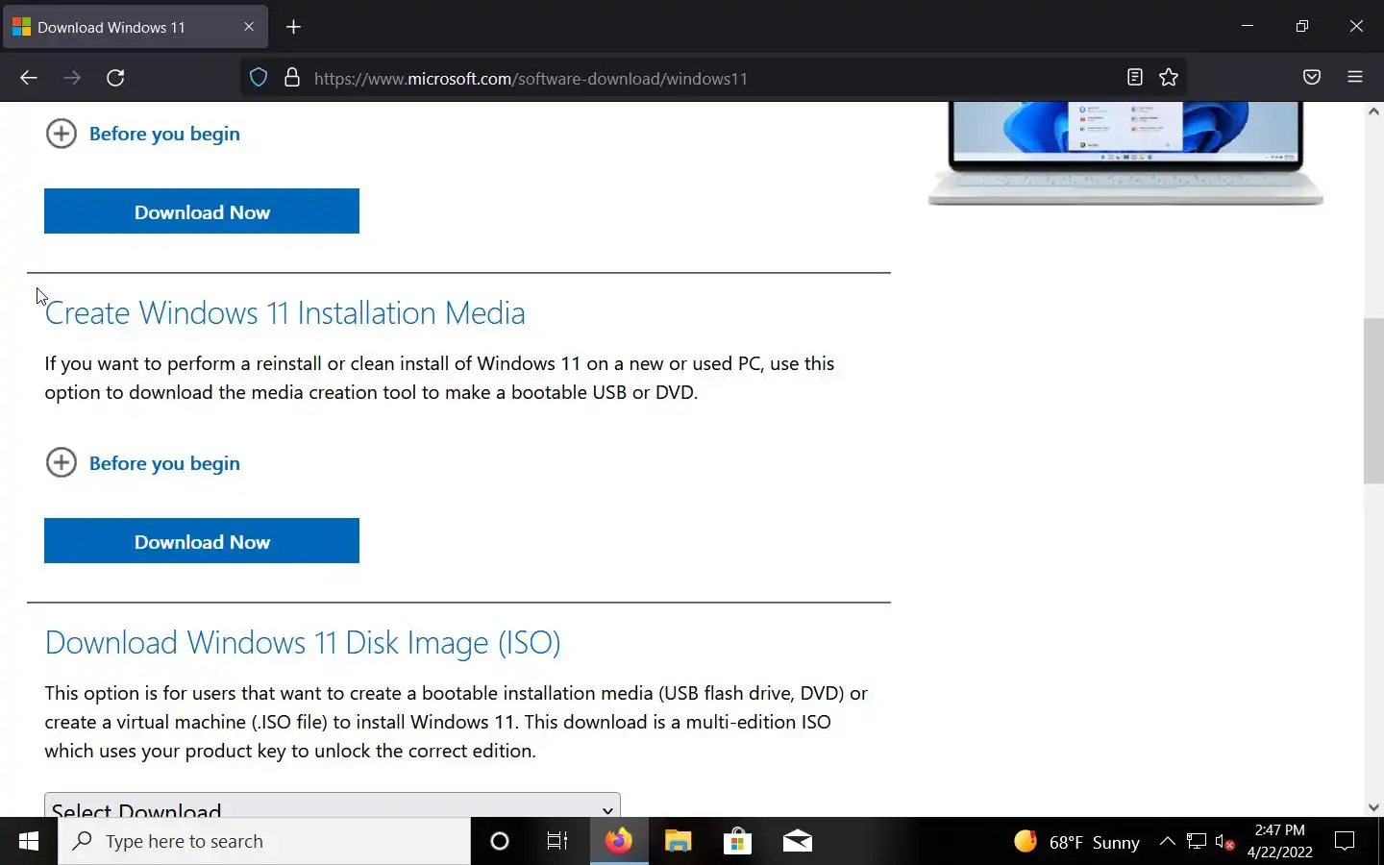
Task: Click Create Windows 11 Installation Media heading
Action: point(284,313)
